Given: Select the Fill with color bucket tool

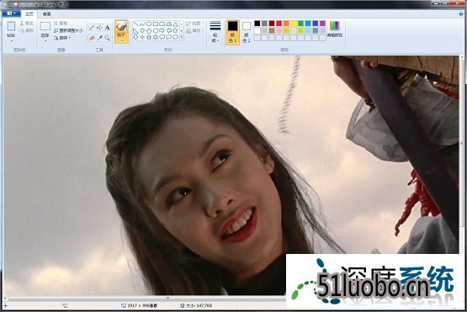Looking at the screenshot, I should 99,28.
